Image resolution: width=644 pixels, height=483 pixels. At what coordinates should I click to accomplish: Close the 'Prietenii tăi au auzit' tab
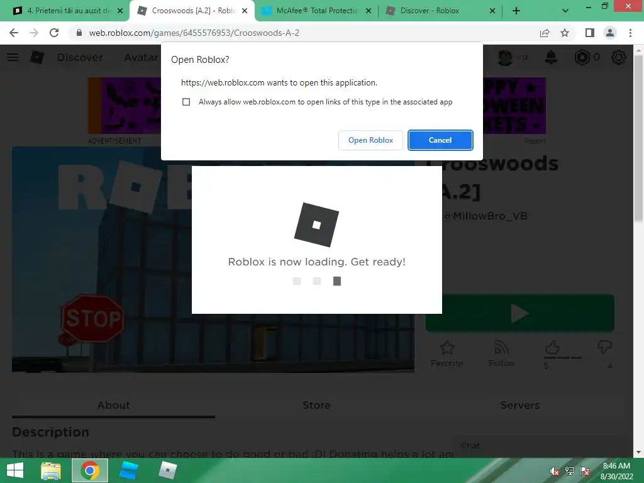(120, 11)
